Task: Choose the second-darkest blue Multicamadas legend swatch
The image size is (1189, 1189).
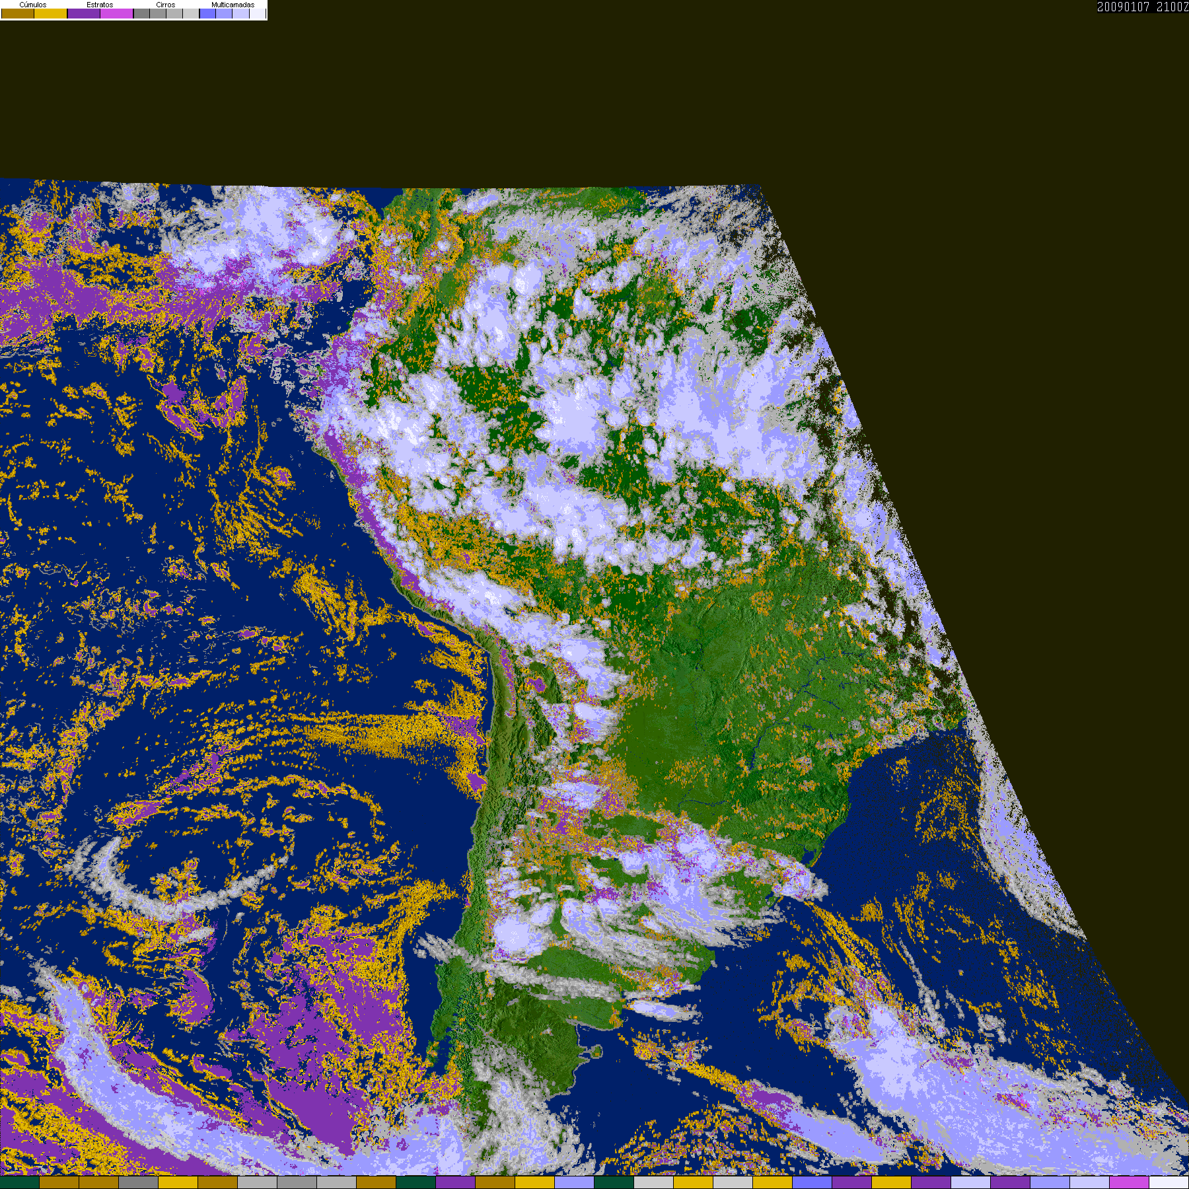Action: pyautogui.click(x=224, y=14)
